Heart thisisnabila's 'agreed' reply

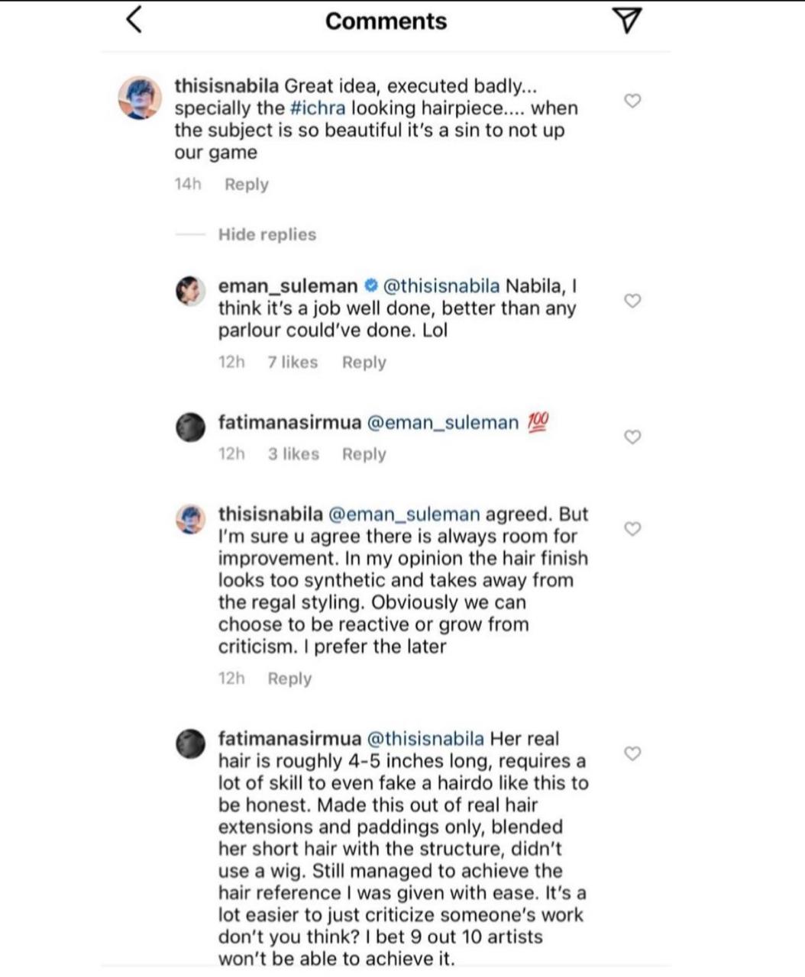[x=632, y=528]
